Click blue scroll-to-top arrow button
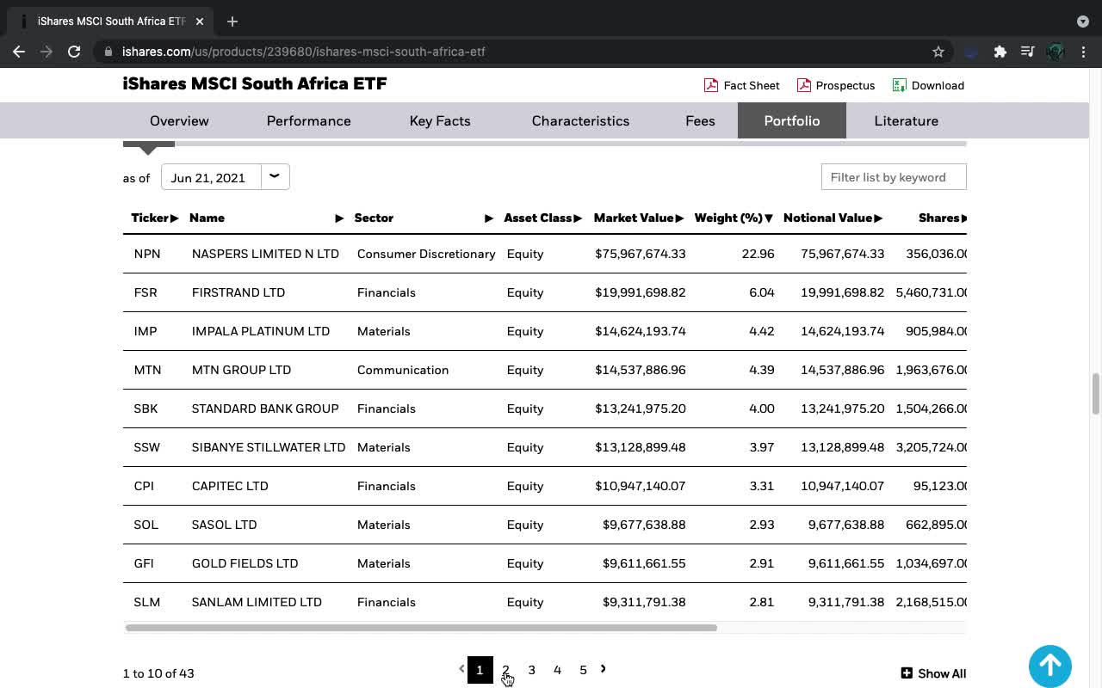The image size is (1102, 688). 1050,666
